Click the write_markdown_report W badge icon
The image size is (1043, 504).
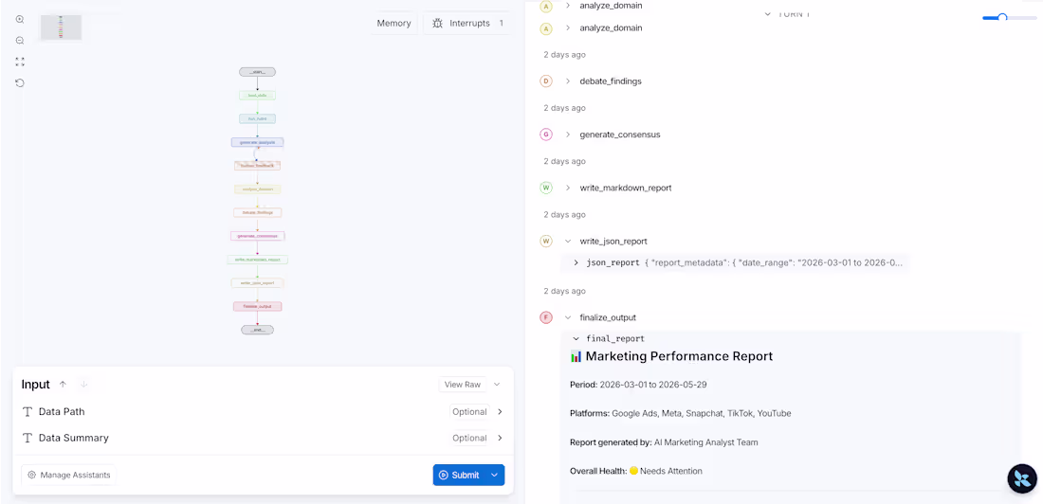(546, 189)
